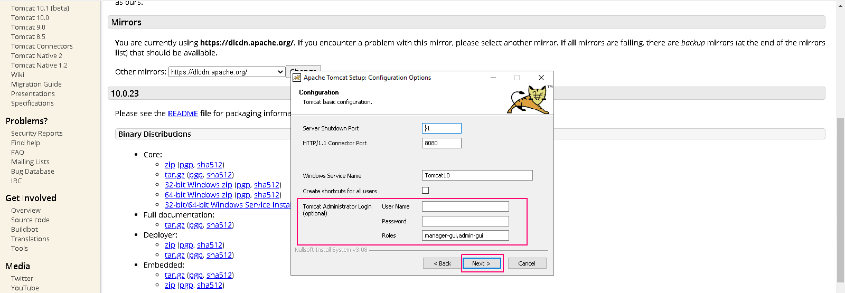Open Tomcat 8.5 sidebar link
Viewport: 845px width, 293px height.
click(x=28, y=37)
